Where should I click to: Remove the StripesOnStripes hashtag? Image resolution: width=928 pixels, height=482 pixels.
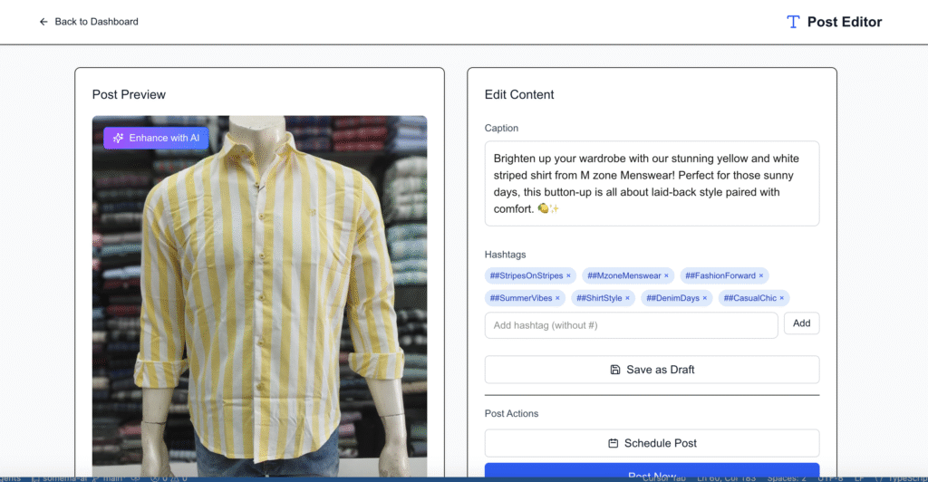point(568,276)
